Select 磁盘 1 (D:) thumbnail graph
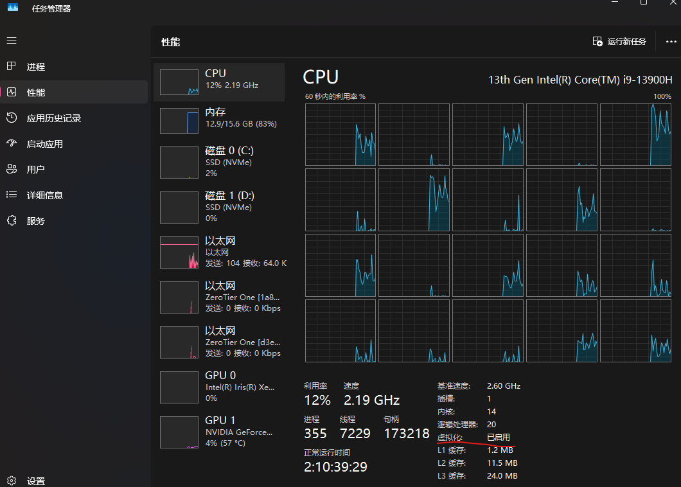Image resolution: width=681 pixels, height=487 pixels. tap(179, 208)
